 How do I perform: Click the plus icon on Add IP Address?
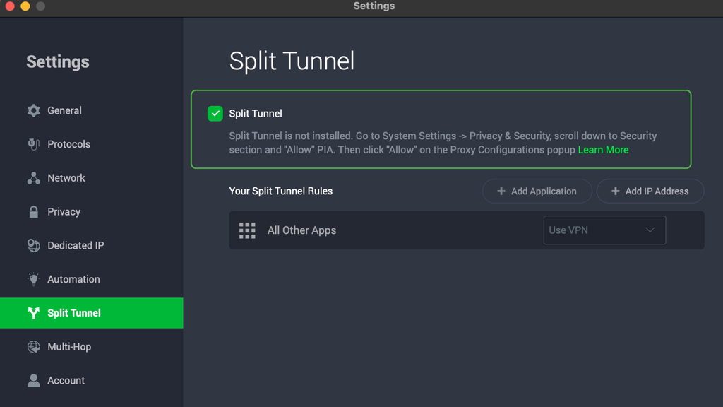615,191
